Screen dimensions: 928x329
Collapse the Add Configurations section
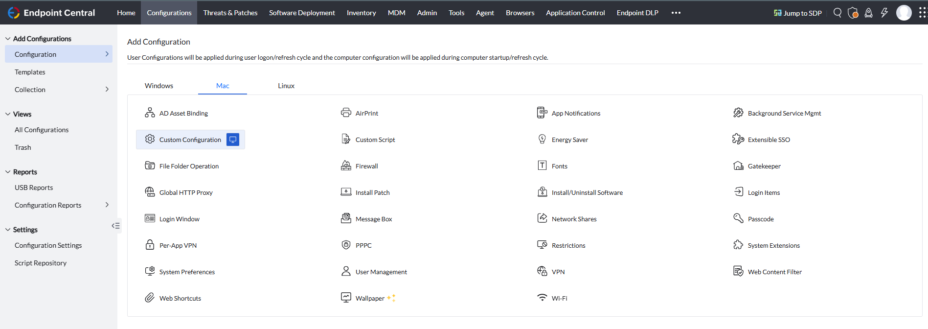8,39
